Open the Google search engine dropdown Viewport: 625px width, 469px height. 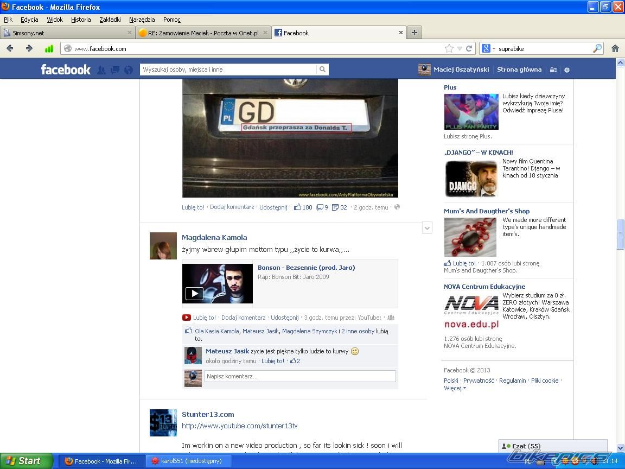[488, 48]
